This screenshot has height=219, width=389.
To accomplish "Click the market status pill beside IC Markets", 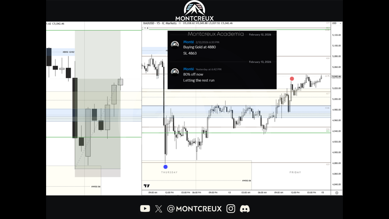I will point(180,23).
